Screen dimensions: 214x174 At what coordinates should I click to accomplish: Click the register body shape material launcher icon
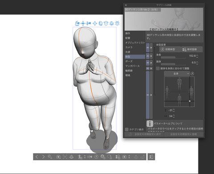click(x=118, y=157)
